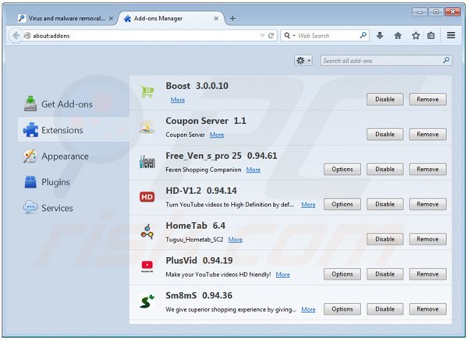Viewport: 468px width, 341px height.
Task: Open address bar history dropdown arrow
Action: coord(262,36)
